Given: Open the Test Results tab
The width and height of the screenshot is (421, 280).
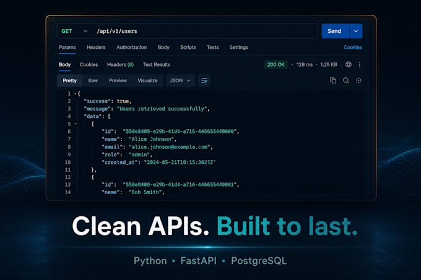Looking at the screenshot, I should click(x=157, y=64).
